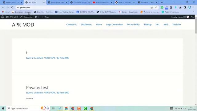
Task: Expand the bookmarks overflow chevron
Action: (194, 12)
